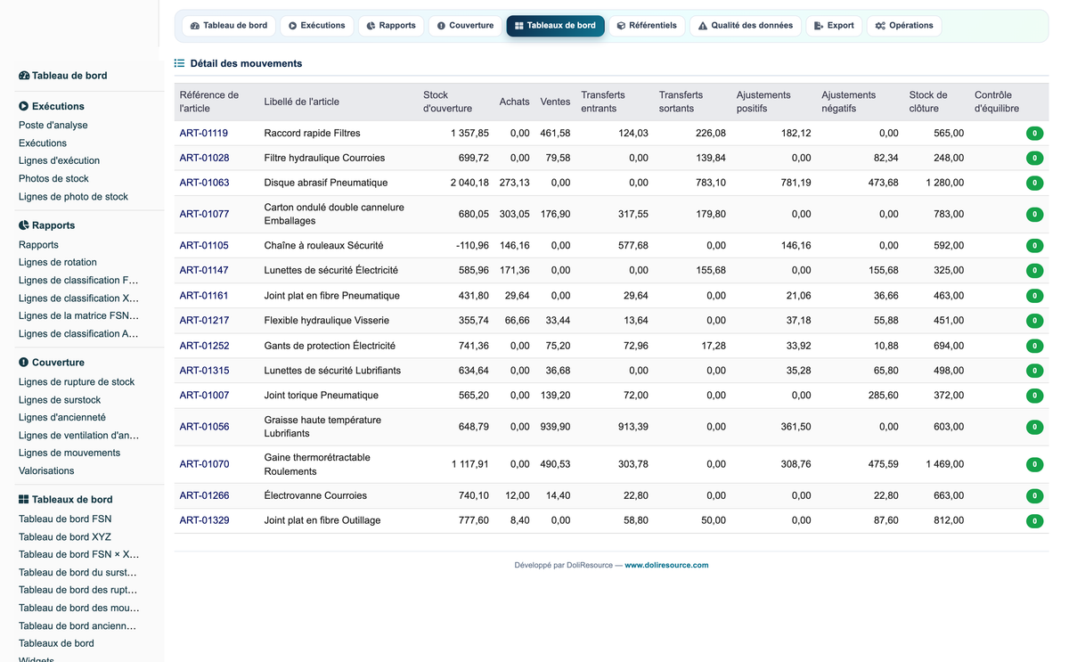Click the gears icon in Opérations tab

click(x=880, y=26)
